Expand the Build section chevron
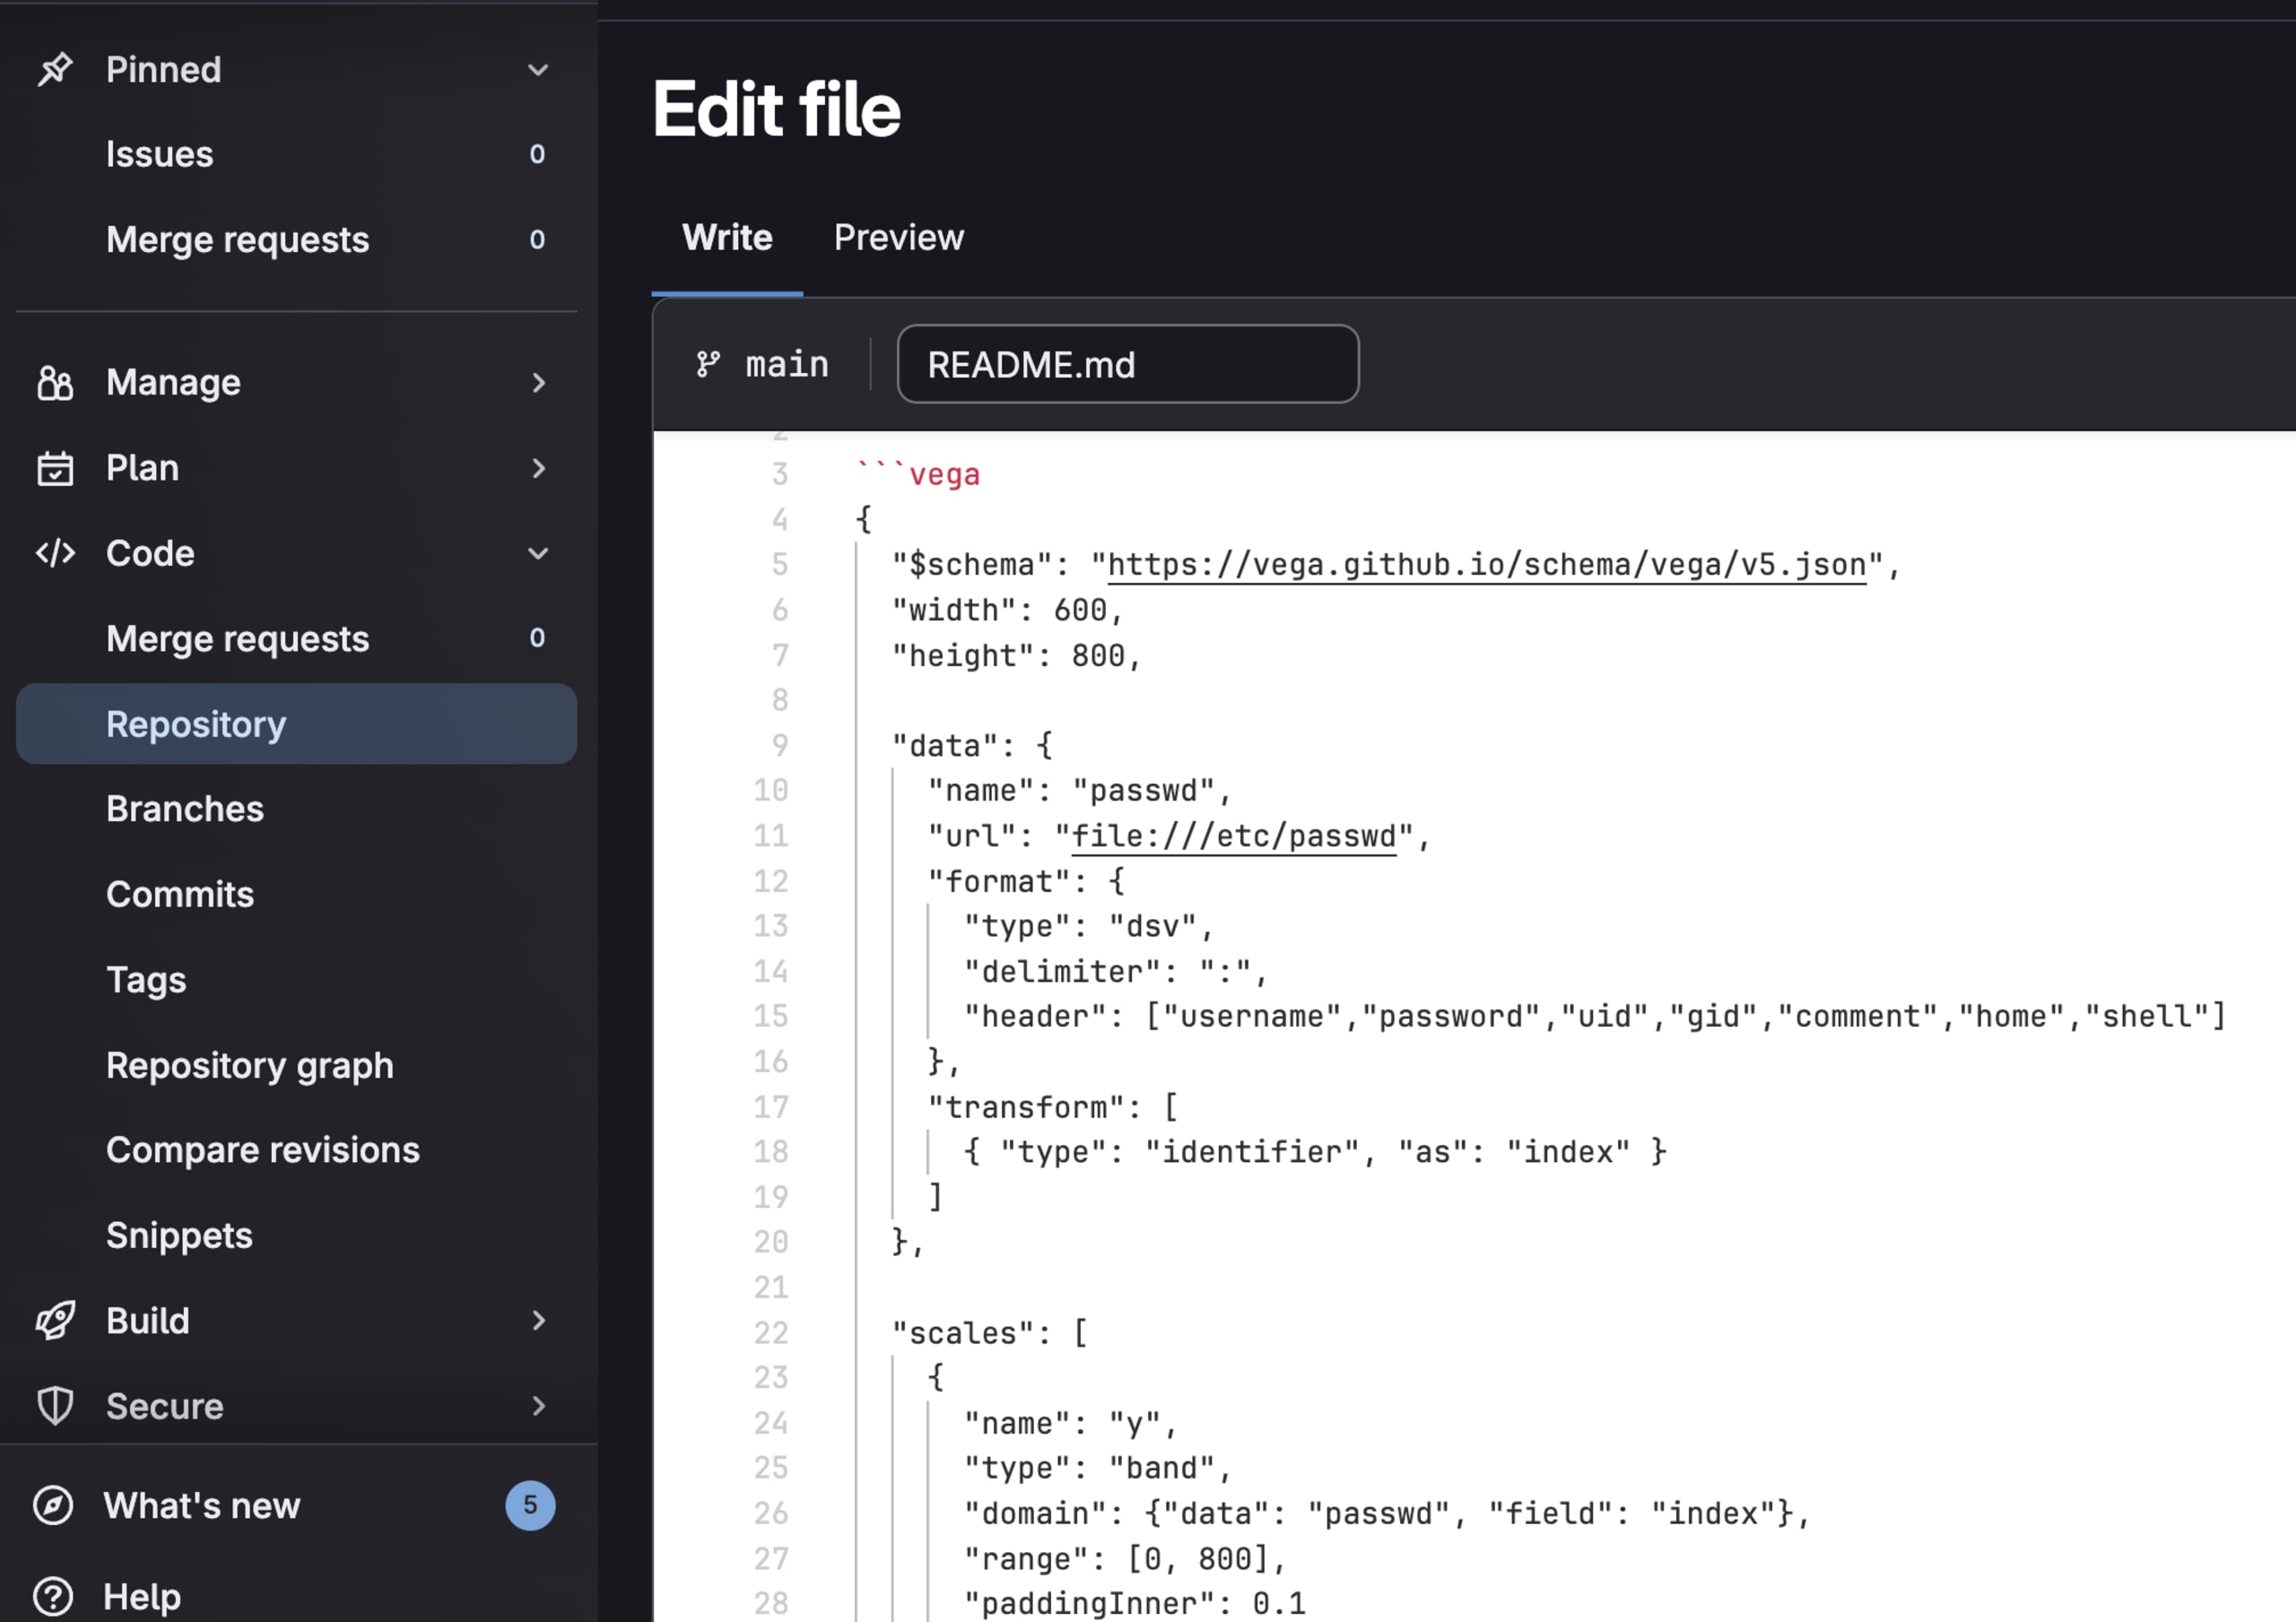This screenshot has width=2296, height=1622. 538,1320
